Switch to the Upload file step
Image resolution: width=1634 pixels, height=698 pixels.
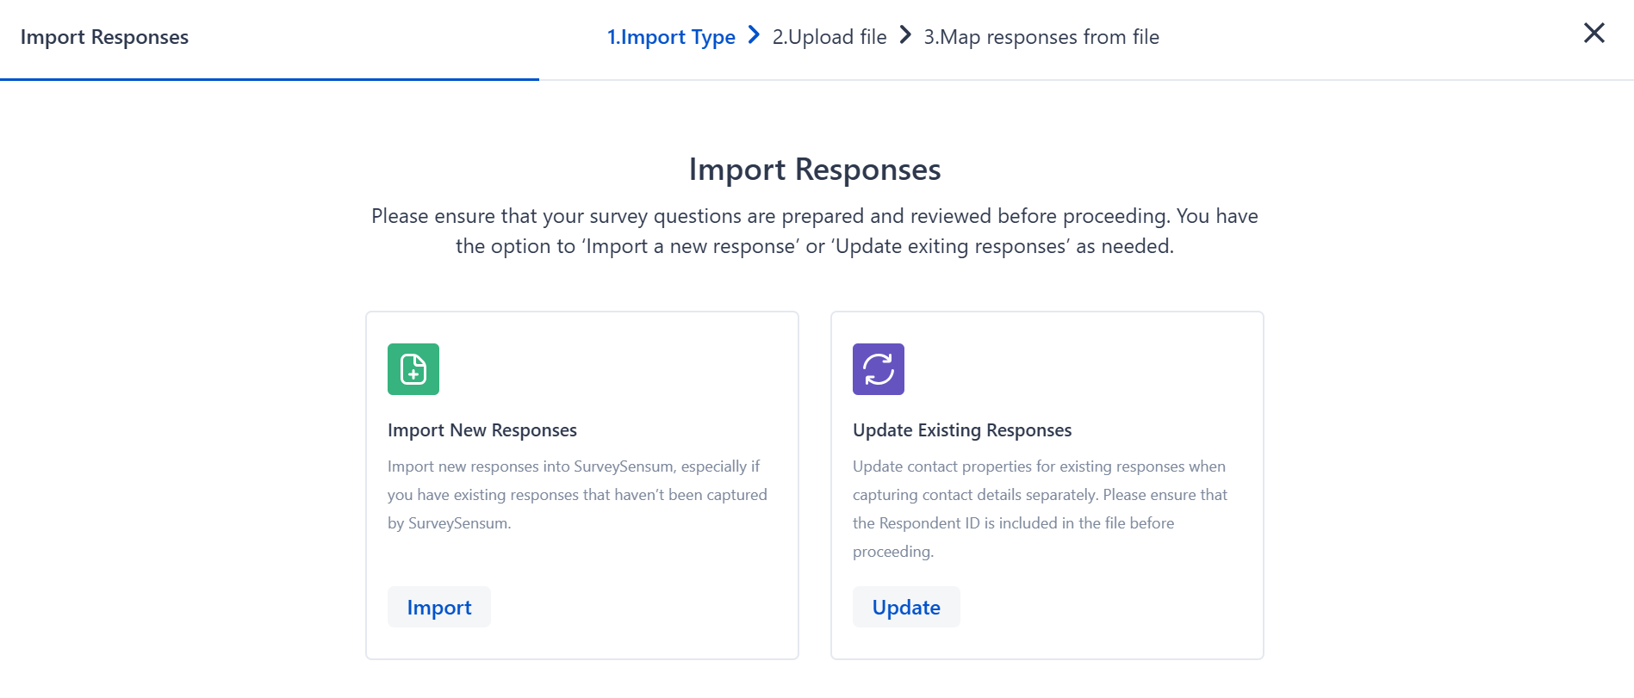829,36
